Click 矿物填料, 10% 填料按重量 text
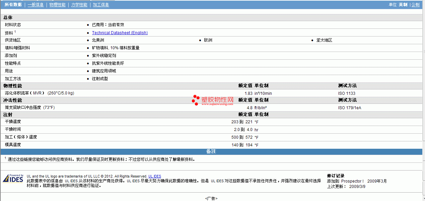425x201 pixels. (116, 48)
